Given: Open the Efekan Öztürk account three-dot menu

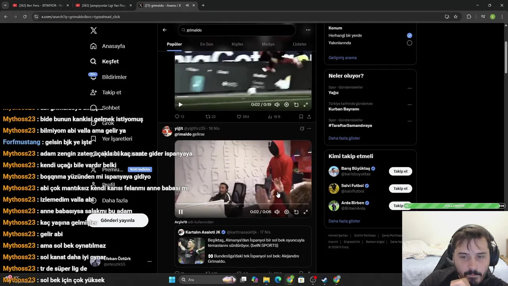Looking at the screenshot, I should click(x=150, y=261).
